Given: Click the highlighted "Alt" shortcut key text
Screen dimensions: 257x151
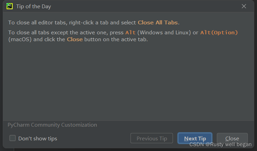Looking at the screenshot, I should tap(130, 33).
